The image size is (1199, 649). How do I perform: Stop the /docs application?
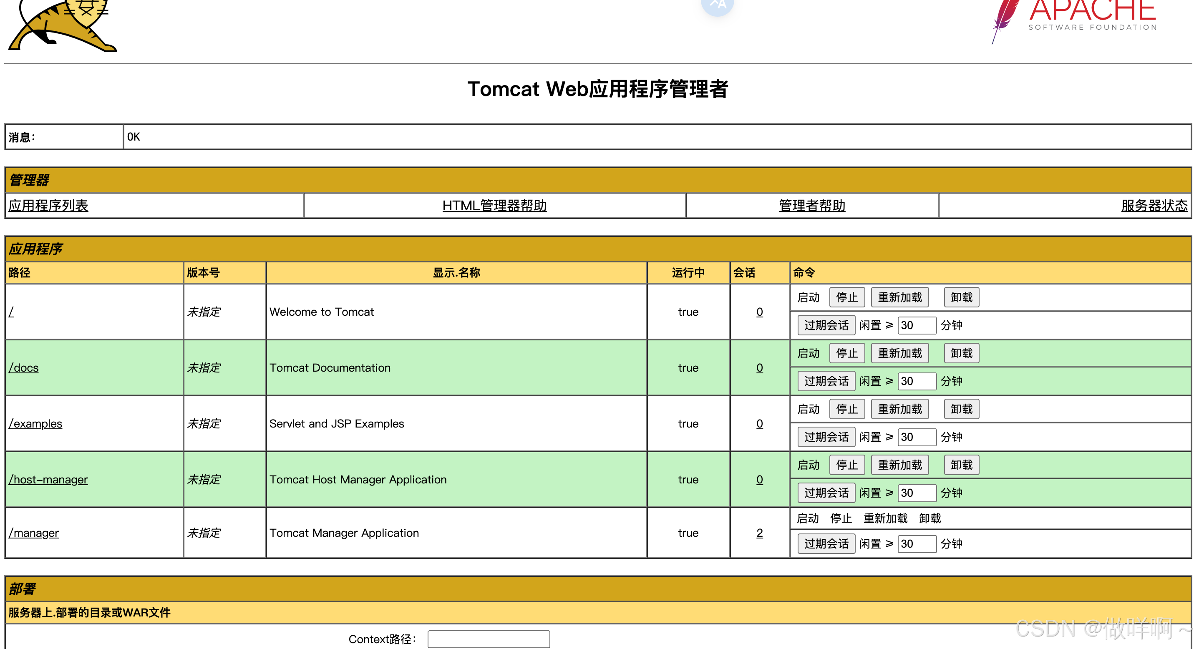pyautogui.click(x=847, y=353)
